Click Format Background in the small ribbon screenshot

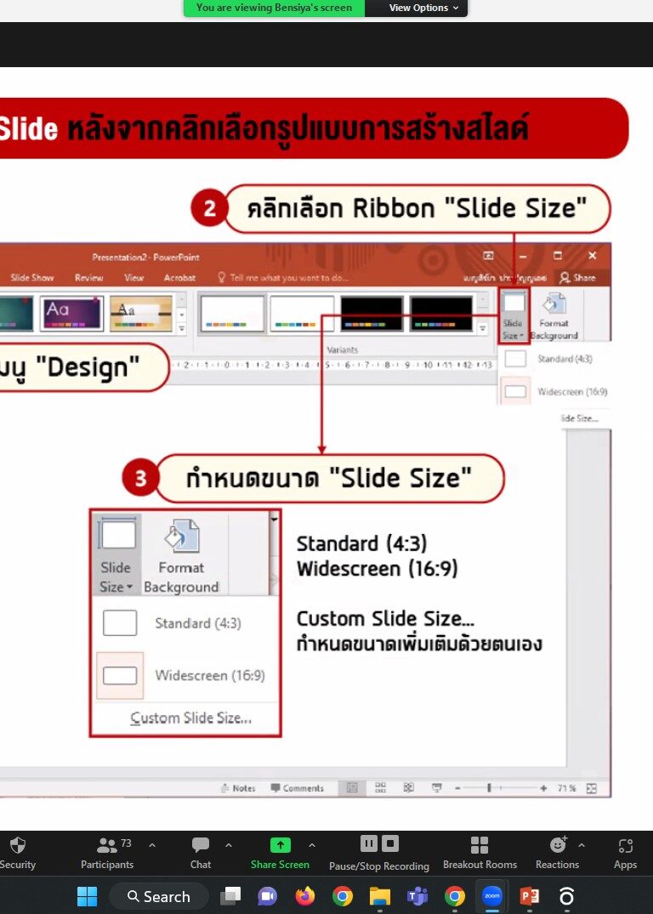[x=554, y=316]
